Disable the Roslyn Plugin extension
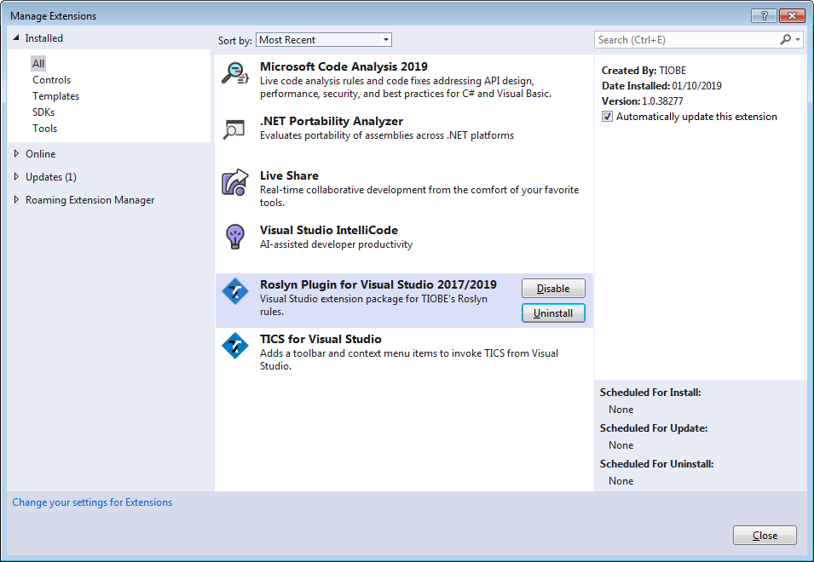 (553, 289)
